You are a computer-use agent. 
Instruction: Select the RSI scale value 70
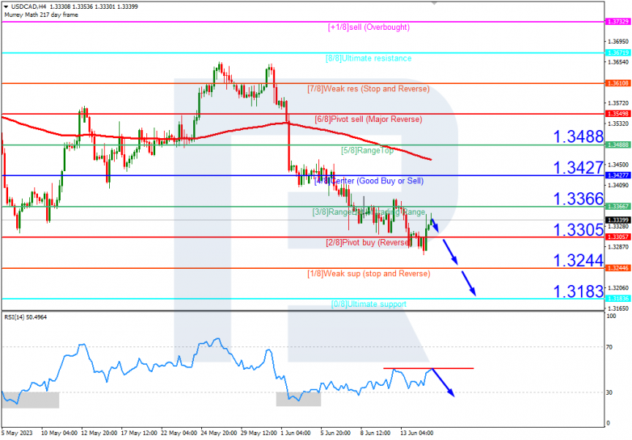pos(609,347)
